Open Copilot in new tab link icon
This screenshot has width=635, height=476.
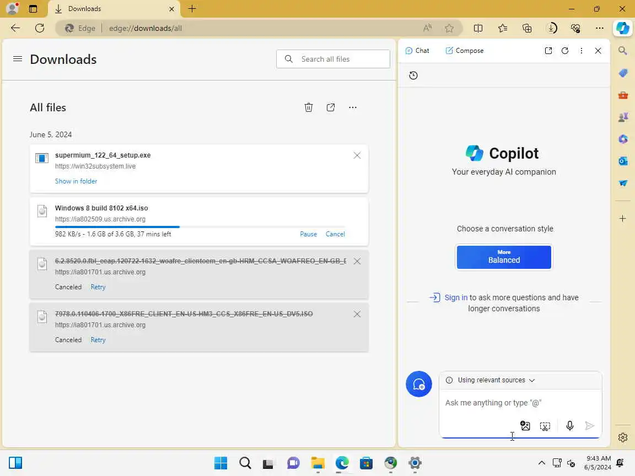pos(548,51)
